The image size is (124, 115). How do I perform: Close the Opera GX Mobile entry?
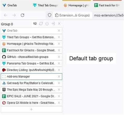[x=59, y=103]
